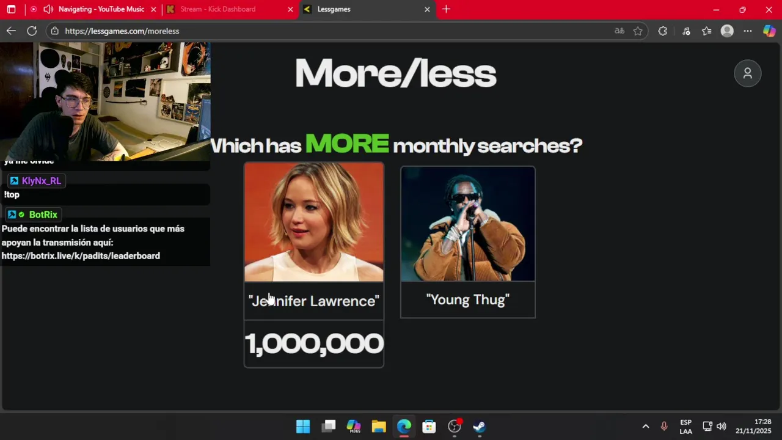782x440 pixels.
Task: Open Microsoft Store from taskbar
Action: [429, 426]
